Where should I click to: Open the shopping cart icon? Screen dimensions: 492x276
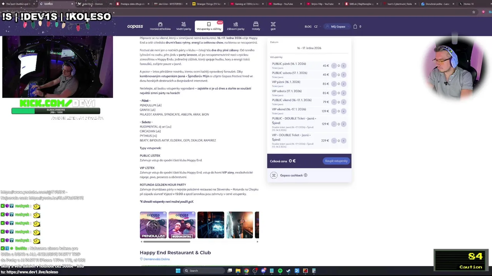coord(355,26)
